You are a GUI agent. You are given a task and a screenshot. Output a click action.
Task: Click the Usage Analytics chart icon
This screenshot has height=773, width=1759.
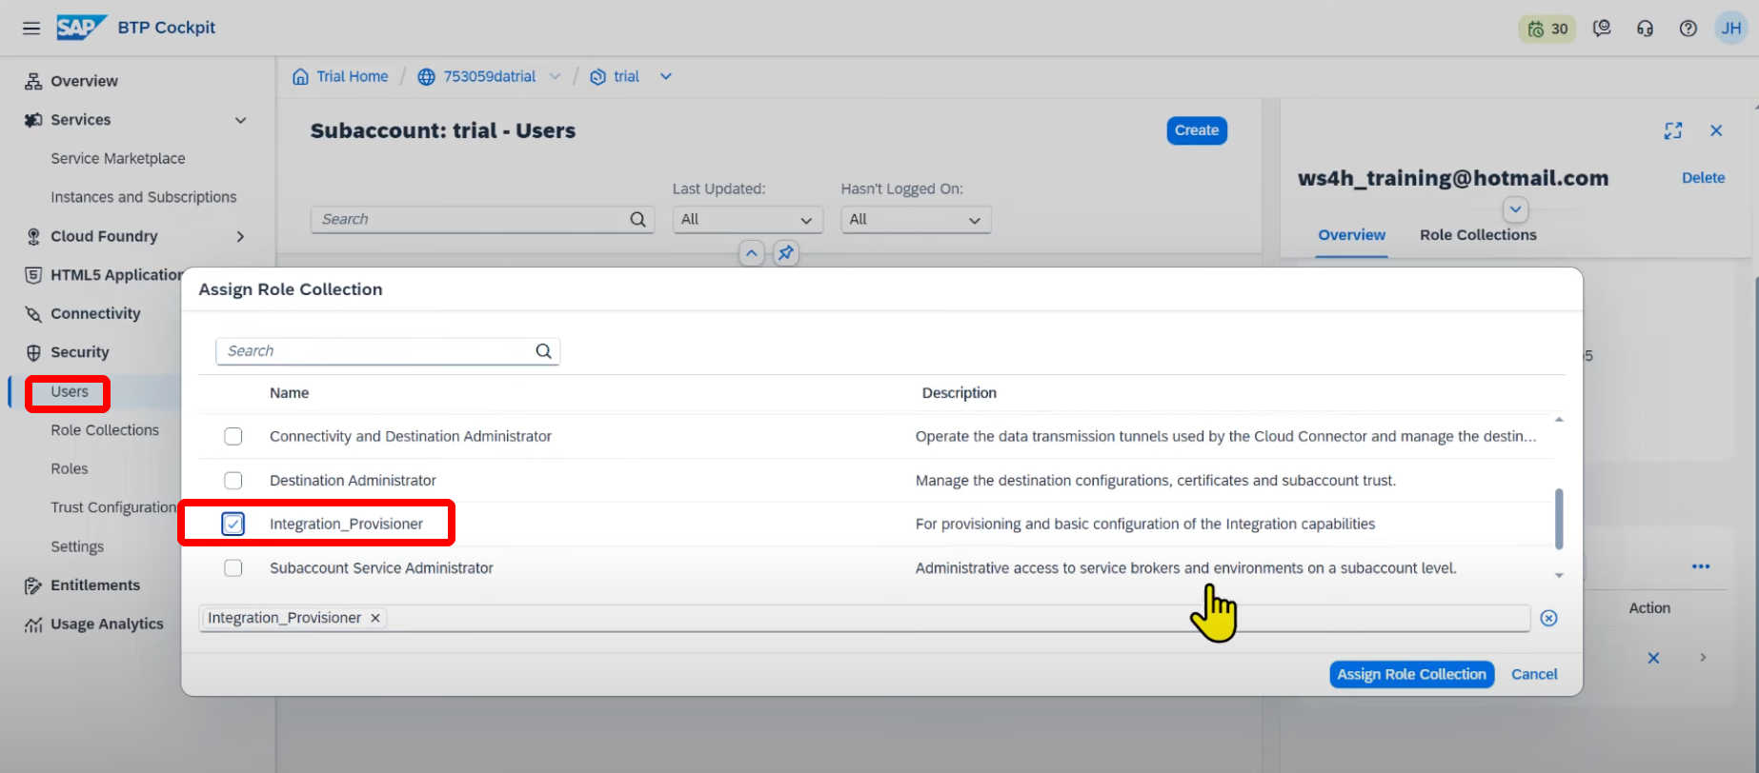33,624
